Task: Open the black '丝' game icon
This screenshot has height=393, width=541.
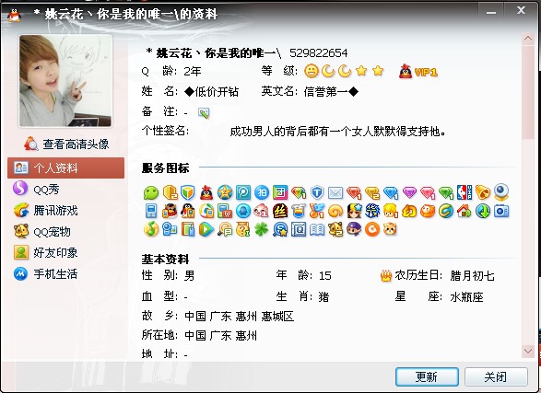Action: coord(280,211)
